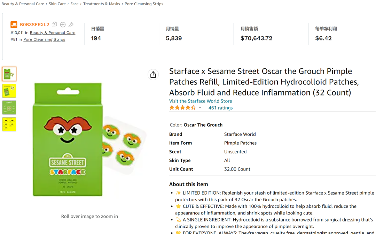376x234 pixels.
Task: Open Pore Cleansing Strips breadcrumb
Action: [x=144, y=4]
